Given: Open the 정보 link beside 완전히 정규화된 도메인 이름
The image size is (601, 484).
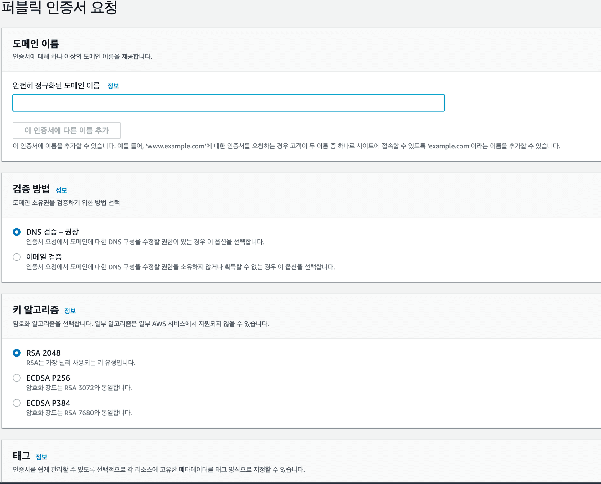Looking at the screenshot, I should pos(113,86).
